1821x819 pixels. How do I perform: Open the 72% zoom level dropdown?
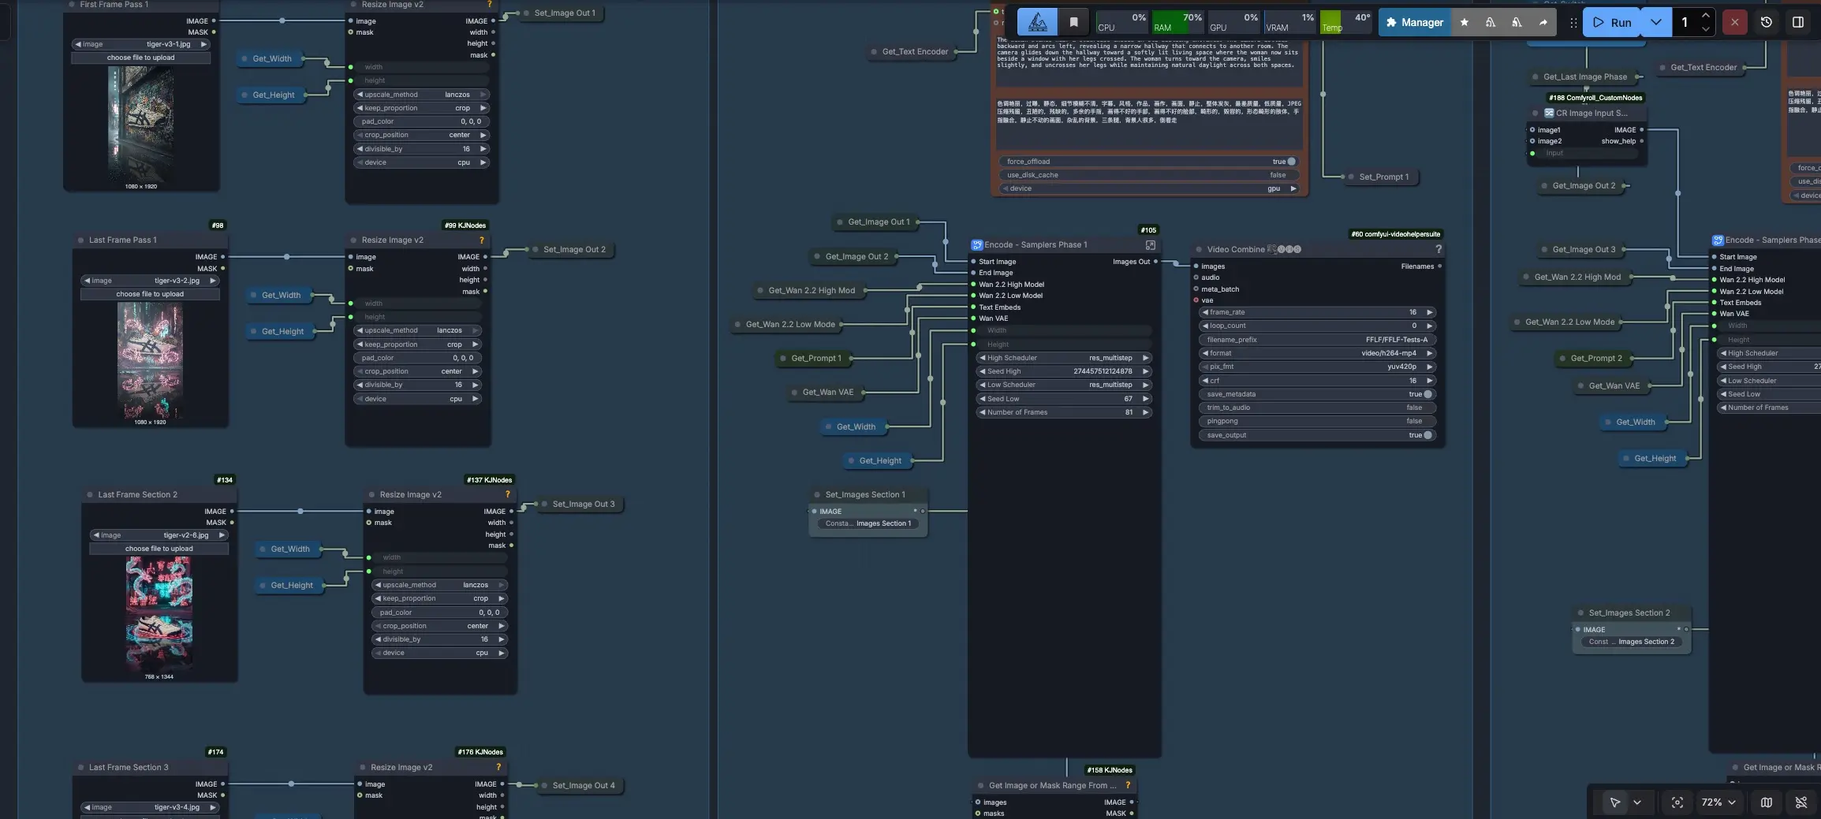pyautogui.click(x=1718, y=802)
